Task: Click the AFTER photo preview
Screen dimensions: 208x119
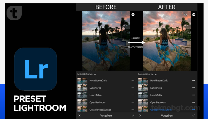Action: (167, 41)
